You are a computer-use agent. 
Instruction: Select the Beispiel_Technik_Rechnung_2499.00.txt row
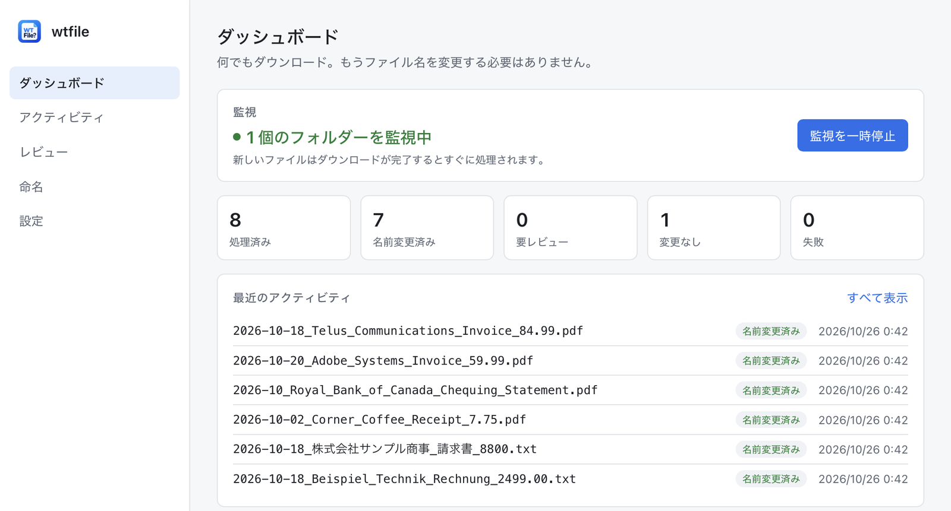point(571,479)
